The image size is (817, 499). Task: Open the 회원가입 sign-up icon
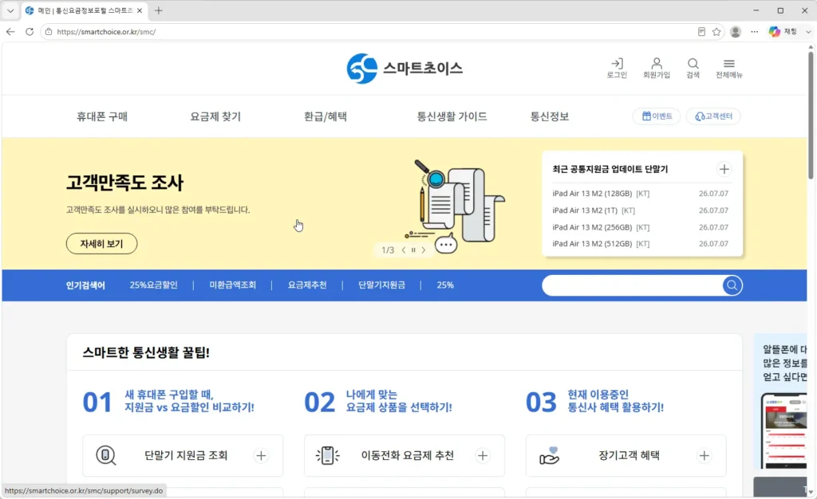(x=657, y=69)
